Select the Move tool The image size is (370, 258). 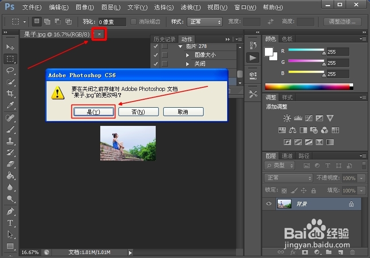10,47
